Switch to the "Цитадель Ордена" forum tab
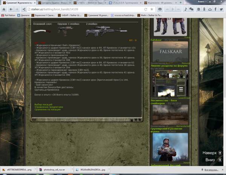This screenshot has height=175, width=226. tap(54, 3)
